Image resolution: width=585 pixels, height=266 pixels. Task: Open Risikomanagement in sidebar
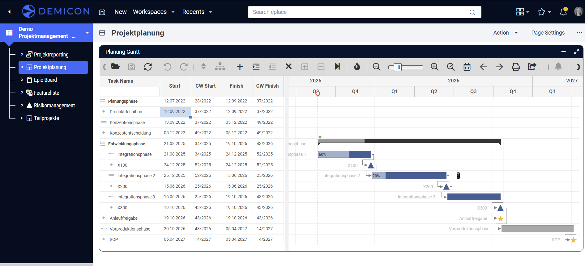(54, 106)
